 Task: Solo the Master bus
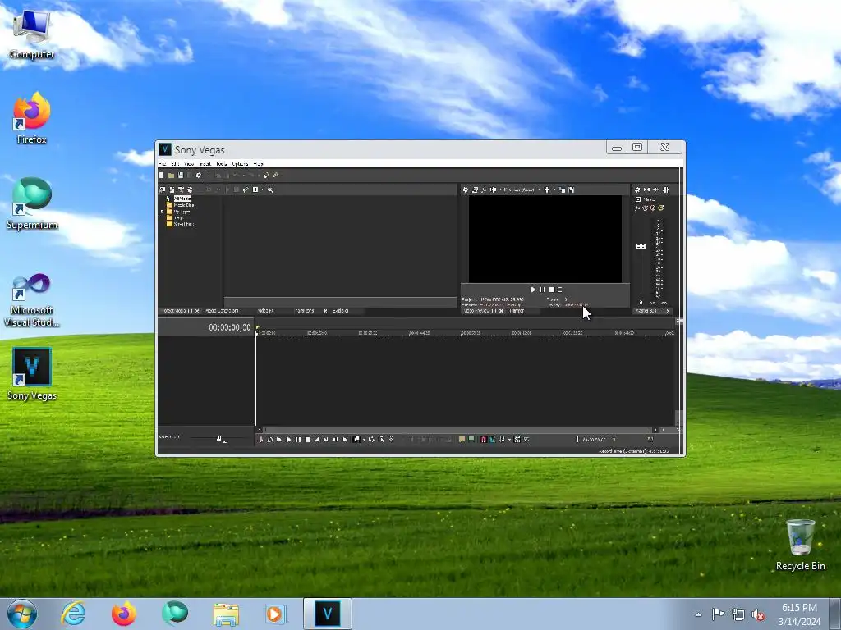tap(661, 208)
